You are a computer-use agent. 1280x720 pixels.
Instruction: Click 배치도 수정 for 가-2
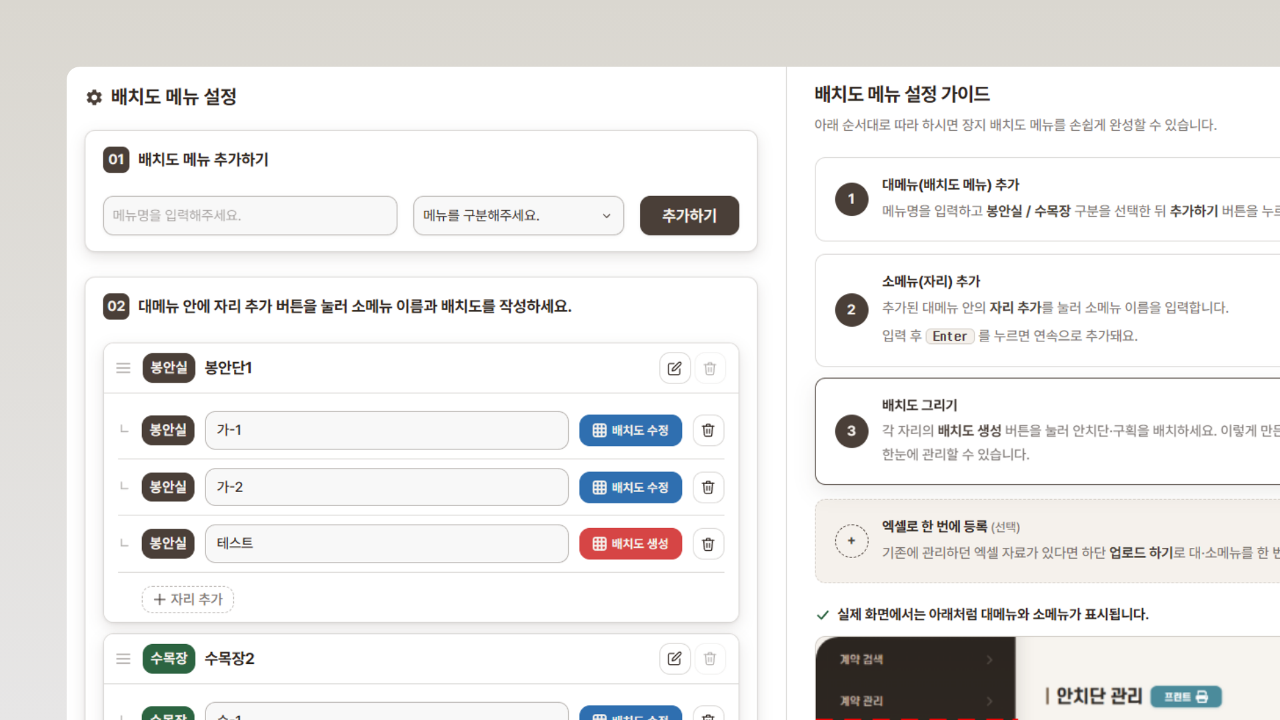click(x=631, y=487)
